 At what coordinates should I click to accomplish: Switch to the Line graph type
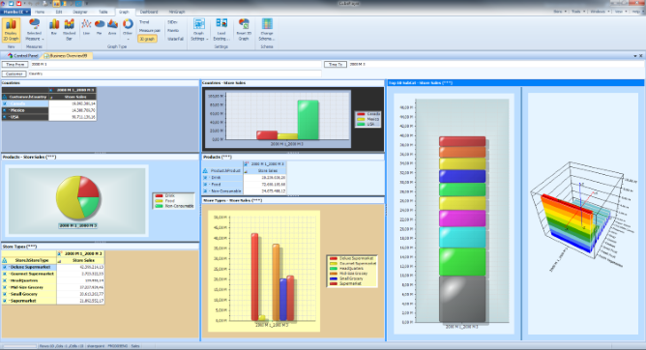point(86,28)
